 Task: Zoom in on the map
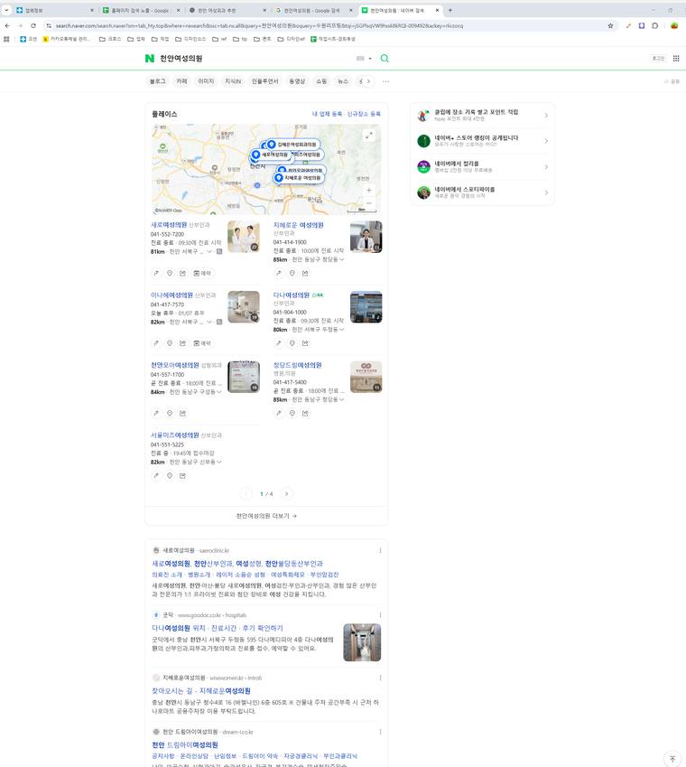click(369, 191)
